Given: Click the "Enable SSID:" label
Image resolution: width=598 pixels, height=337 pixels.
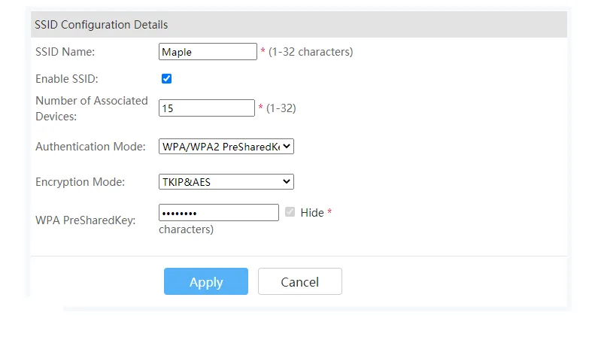Looking at the screenshot, I should (x=67, y=79).
